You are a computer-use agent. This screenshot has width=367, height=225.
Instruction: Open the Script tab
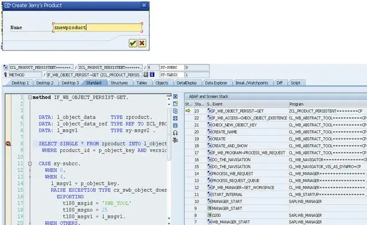coord(295,83)
